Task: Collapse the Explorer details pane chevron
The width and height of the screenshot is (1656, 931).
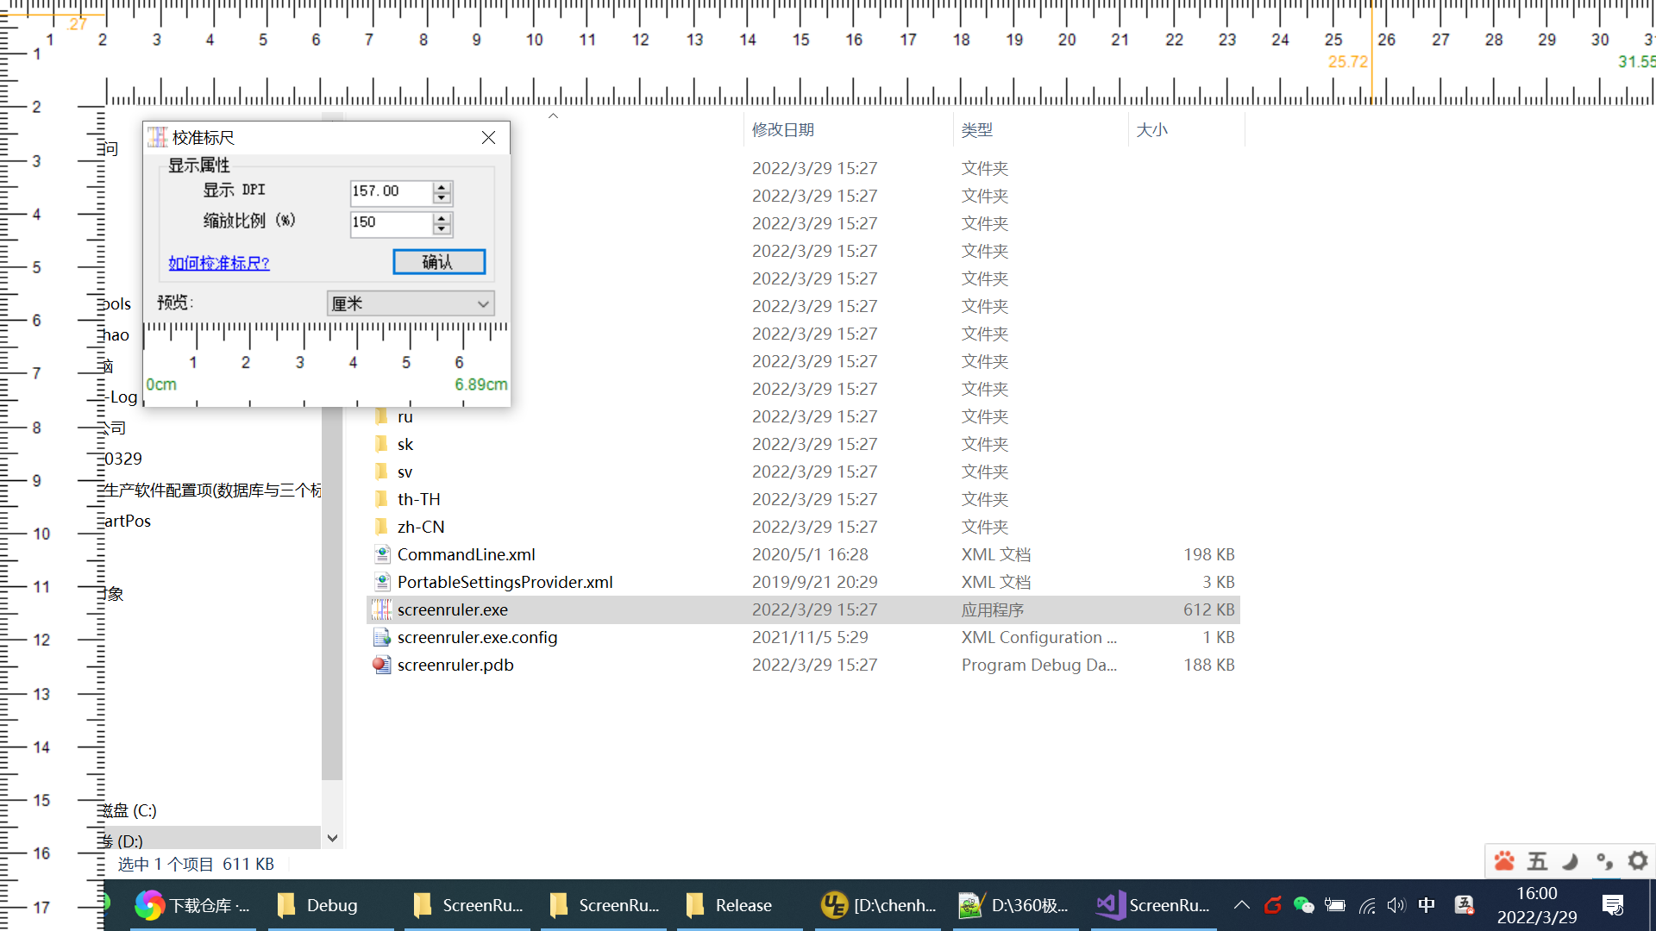Action: [553, 115]
